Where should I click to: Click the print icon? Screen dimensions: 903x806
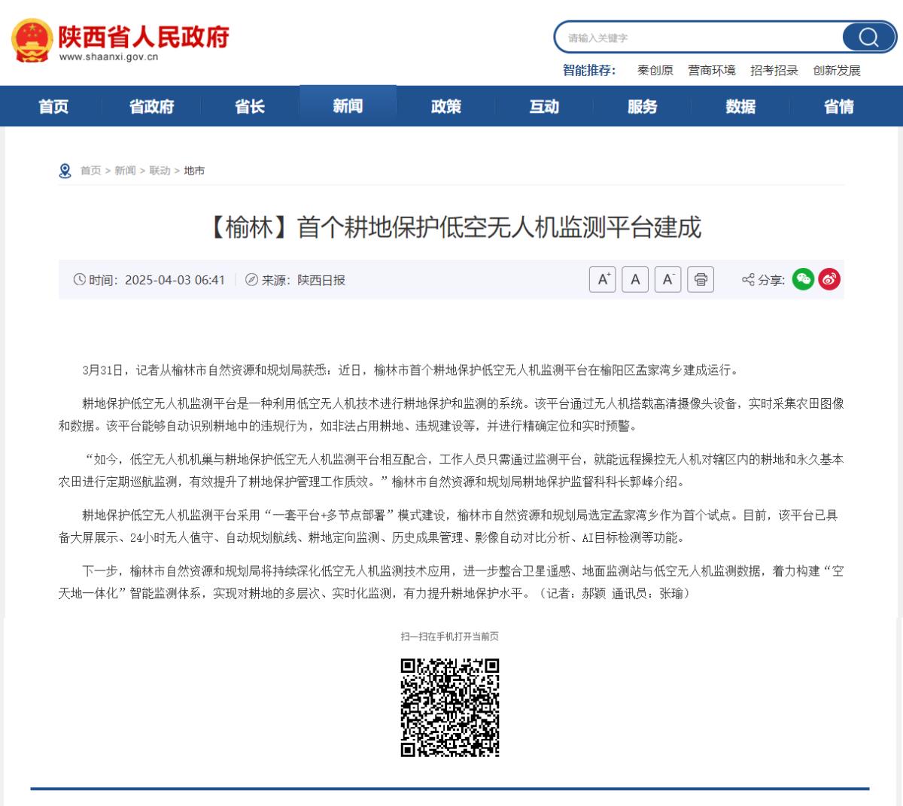click(x=700, y=279)
